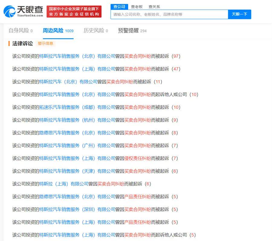This screenshot has height=241, width=272.
Task: Click the 法律诉讼 section heading
Action: tap(22, 43)
